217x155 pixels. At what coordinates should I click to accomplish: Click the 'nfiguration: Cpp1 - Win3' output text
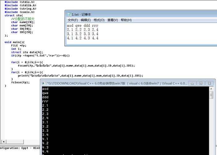(20, 148)
